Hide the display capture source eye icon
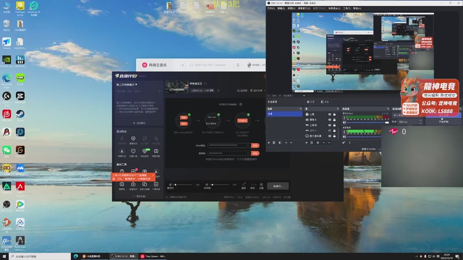This screenshot has width=463, height=260. click(x=329, y=136)
